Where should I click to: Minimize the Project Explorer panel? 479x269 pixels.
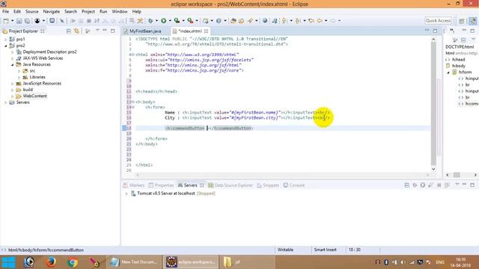pyautogui.click(x=105, y=31)
